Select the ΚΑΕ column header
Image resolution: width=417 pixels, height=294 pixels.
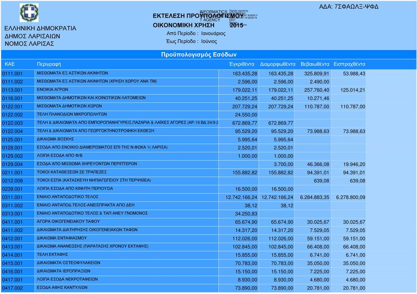(10, 64)
